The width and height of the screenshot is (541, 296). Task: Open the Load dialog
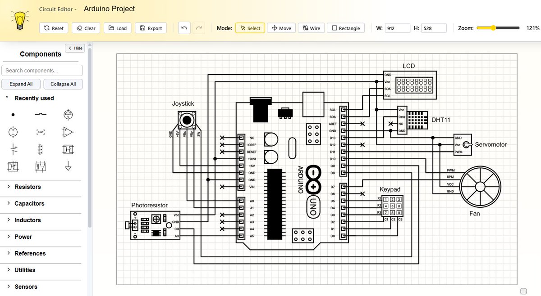[117, 28]
